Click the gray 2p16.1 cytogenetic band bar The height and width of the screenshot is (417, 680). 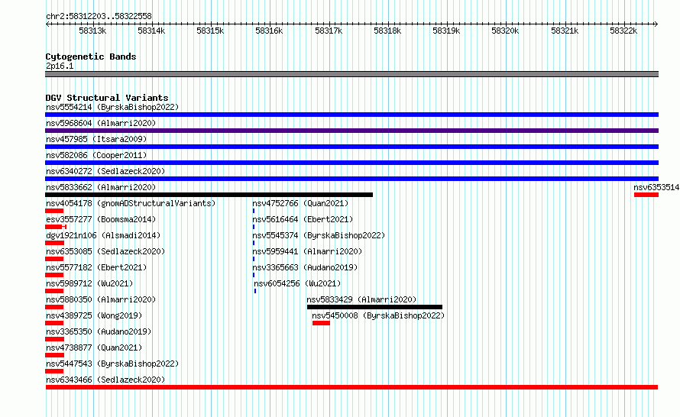(351, 74)
